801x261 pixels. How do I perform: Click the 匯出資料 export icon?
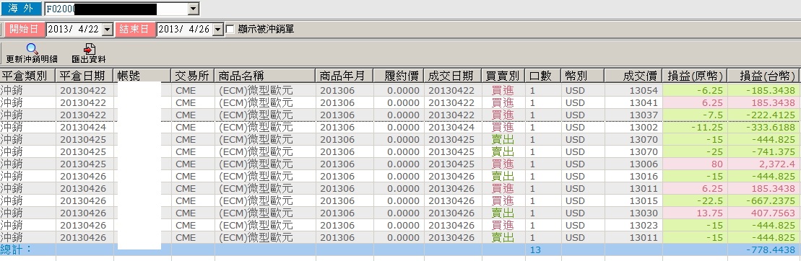90,49
